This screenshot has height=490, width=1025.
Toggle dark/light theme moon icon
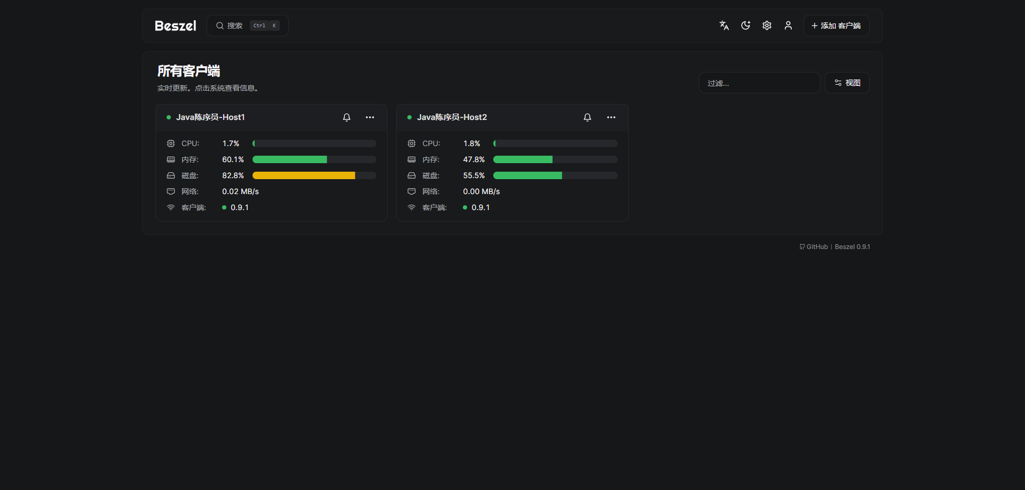pyautogui.click(x=745, y=26)
